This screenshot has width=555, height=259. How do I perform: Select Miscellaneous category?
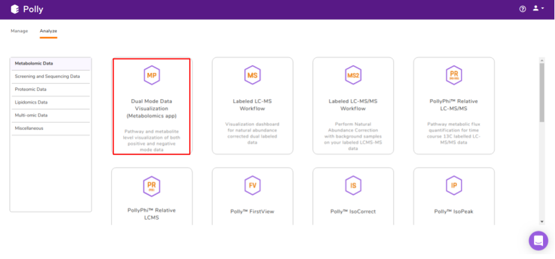click(51, 128)
